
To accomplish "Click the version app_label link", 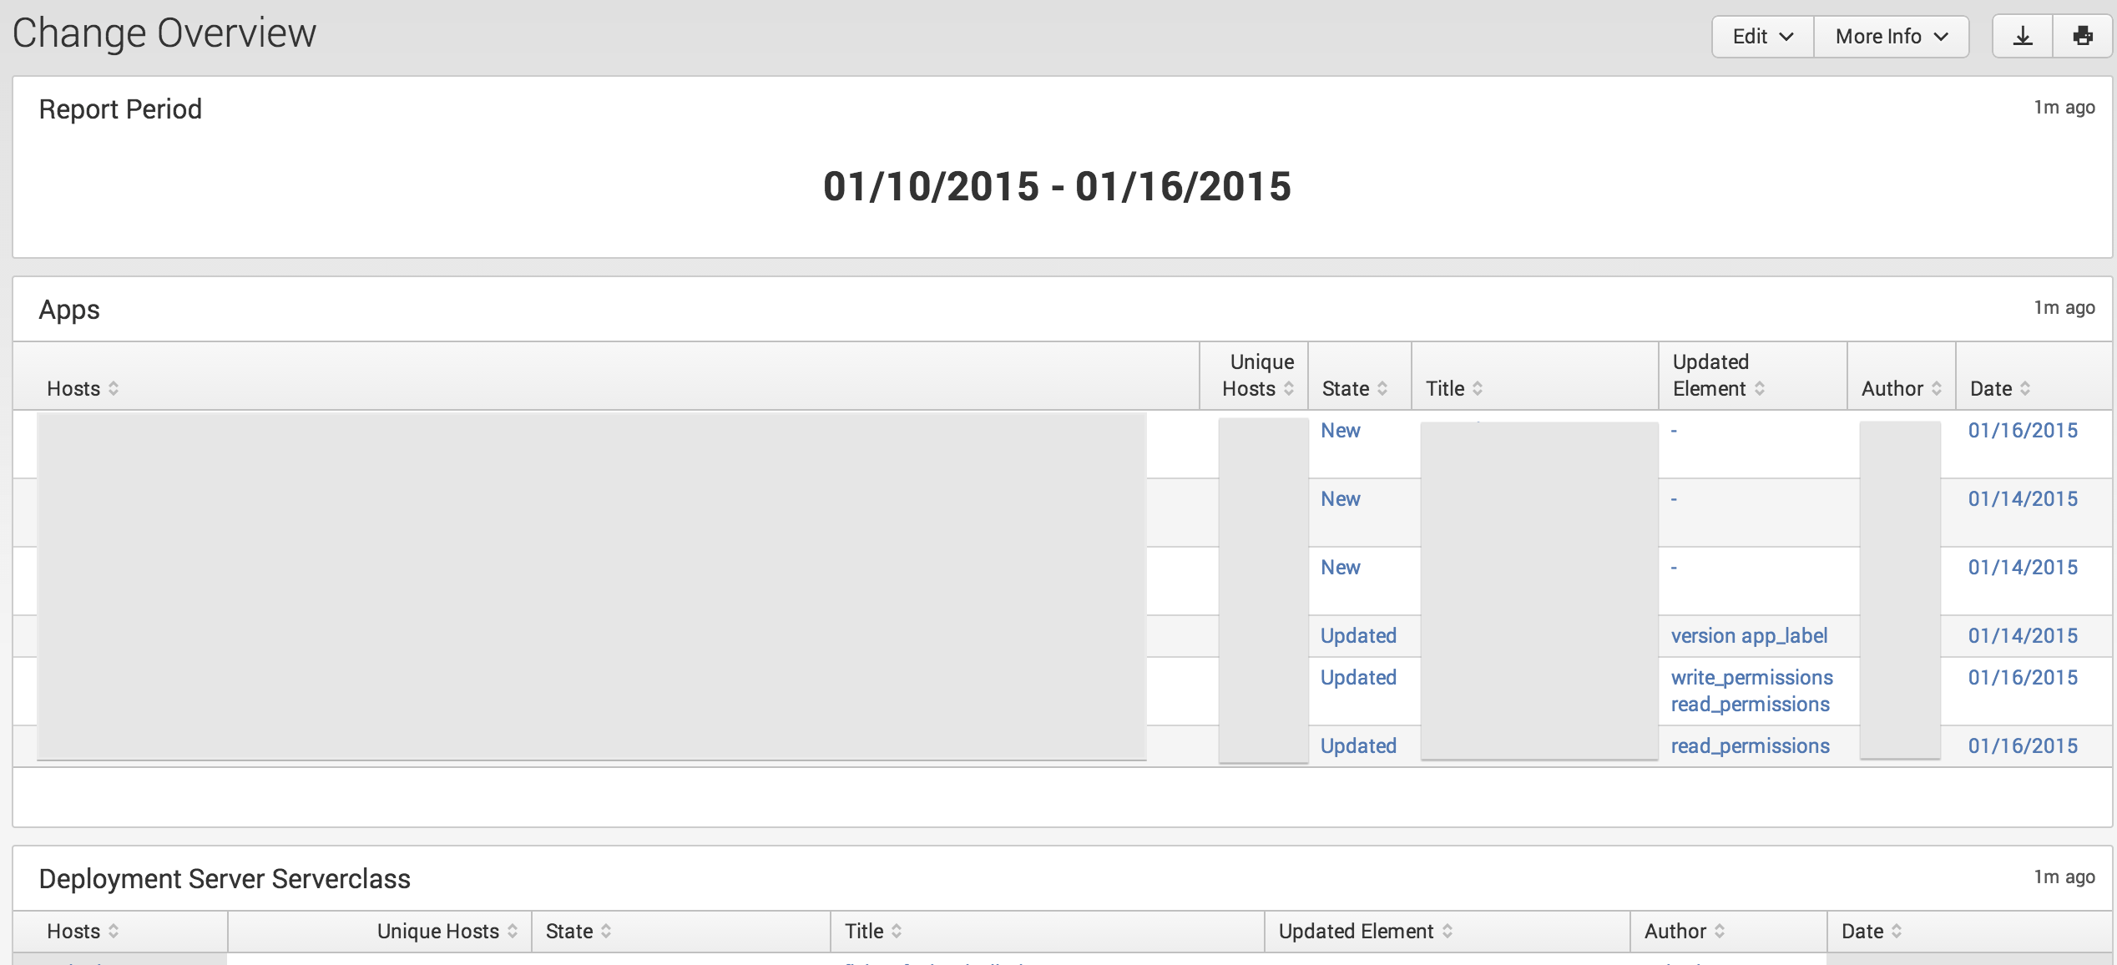I will click(x=1749, y=635).
